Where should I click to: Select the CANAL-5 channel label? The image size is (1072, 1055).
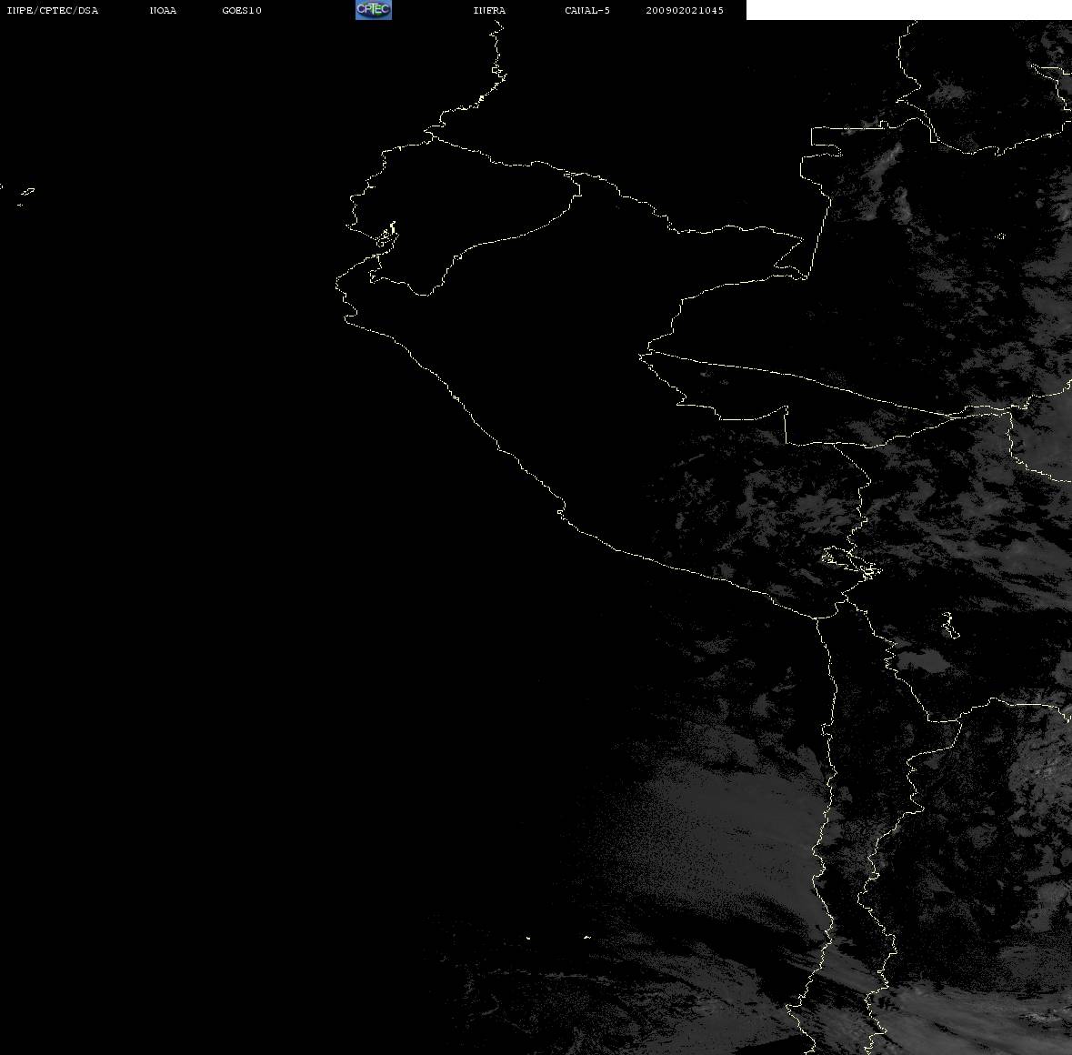[x=587, y=10]
